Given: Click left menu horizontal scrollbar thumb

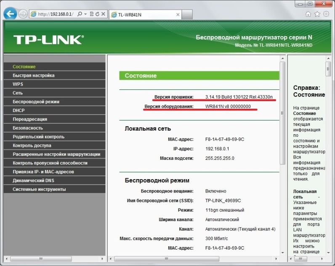Looking at the screenshot, I should (x=41, y=259).
